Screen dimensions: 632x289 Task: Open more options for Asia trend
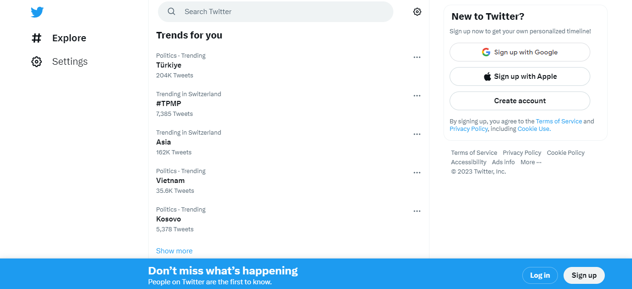click(417, 134)
